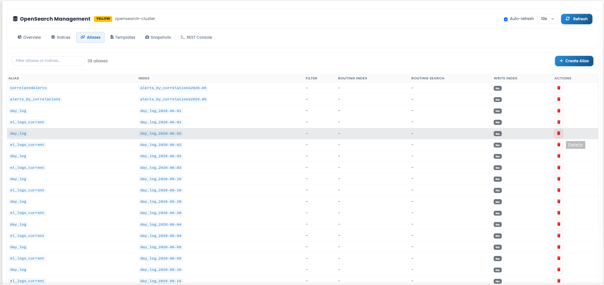Open the Overview tab
This screenshot has height=285, width=604.
click(x=29, y=37)
